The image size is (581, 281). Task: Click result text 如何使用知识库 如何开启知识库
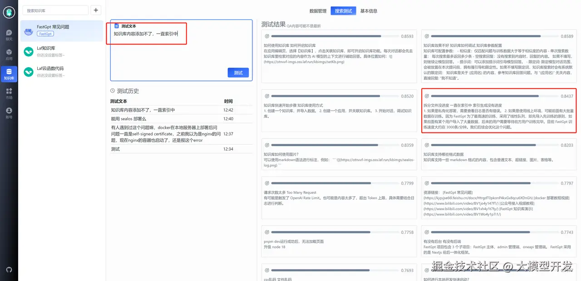290,45
